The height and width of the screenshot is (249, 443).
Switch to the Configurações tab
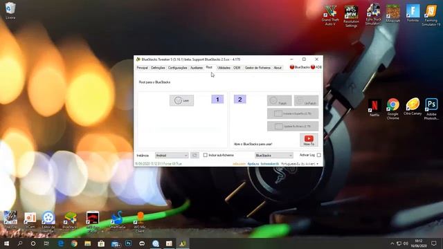tap(177, 68)
